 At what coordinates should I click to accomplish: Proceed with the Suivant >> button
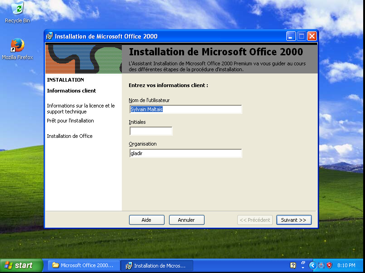click(294, 220)
